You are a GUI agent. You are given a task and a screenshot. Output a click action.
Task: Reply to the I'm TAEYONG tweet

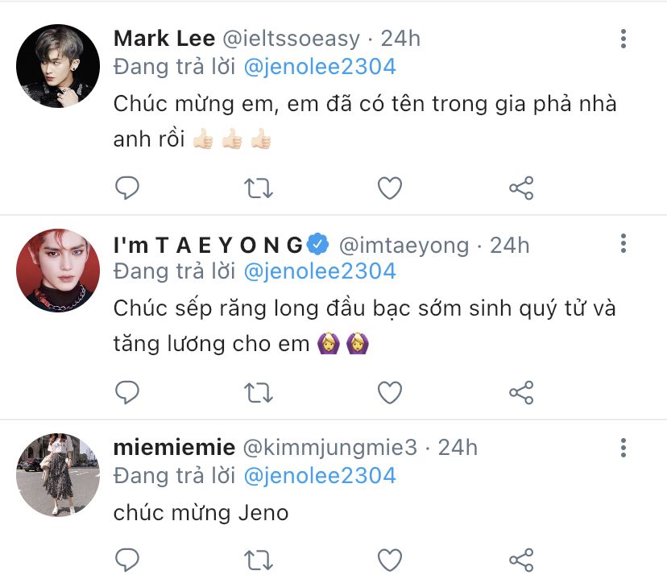[x=127, y=392]
